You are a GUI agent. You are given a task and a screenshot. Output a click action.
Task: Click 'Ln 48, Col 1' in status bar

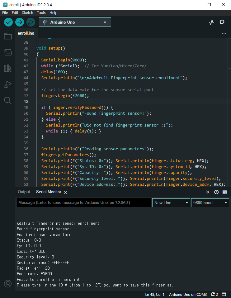click(155, 294)
